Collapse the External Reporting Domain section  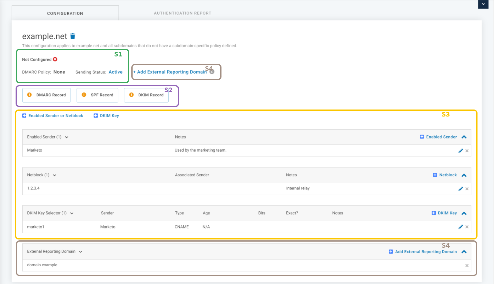(x=464, y=252)
